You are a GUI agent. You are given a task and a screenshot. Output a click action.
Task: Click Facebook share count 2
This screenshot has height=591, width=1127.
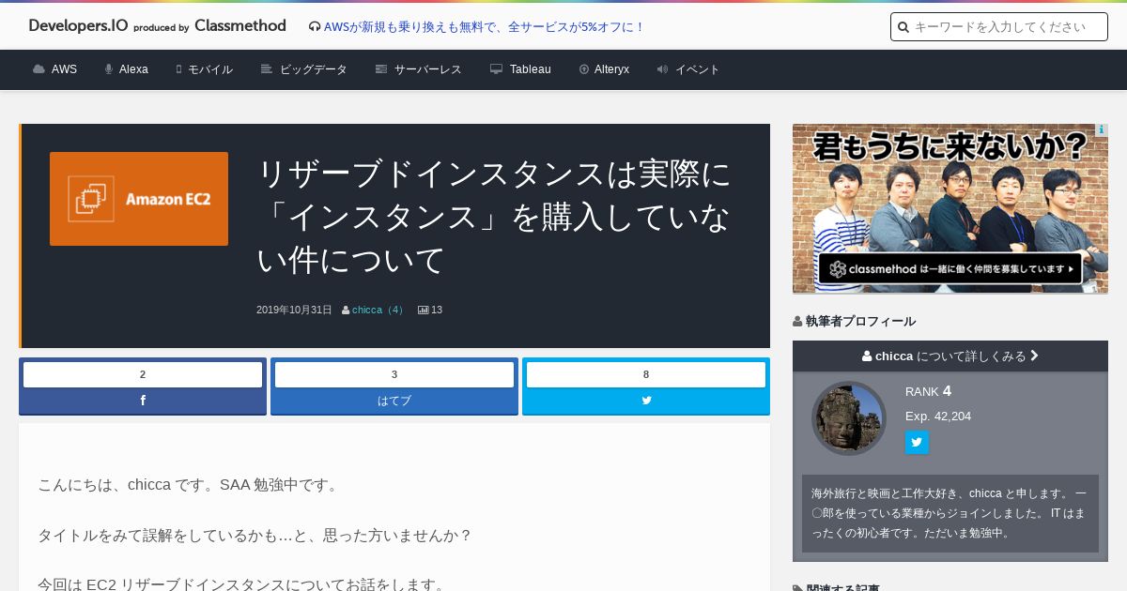click(143, 374)
